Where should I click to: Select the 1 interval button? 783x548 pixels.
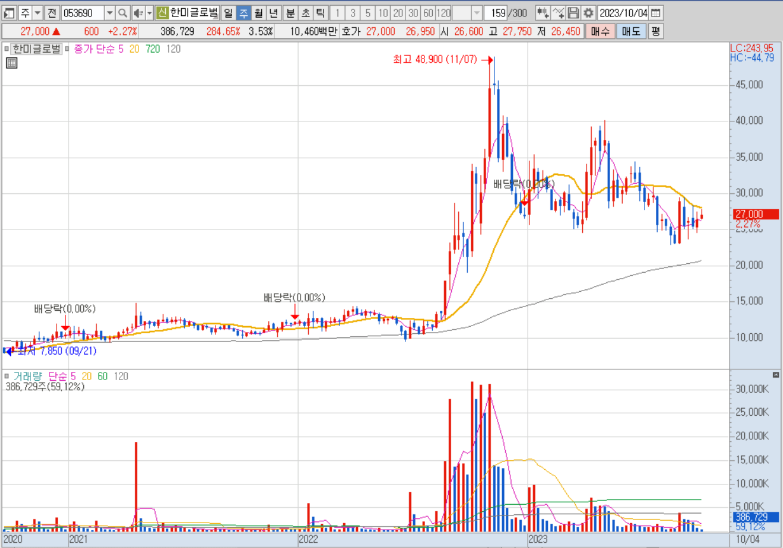(337, 13)
